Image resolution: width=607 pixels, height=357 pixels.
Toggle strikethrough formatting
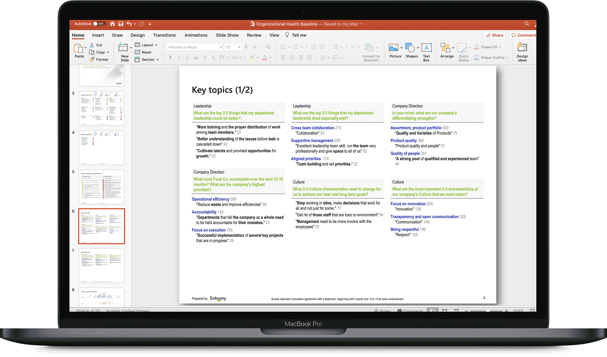tap(196, 57)
